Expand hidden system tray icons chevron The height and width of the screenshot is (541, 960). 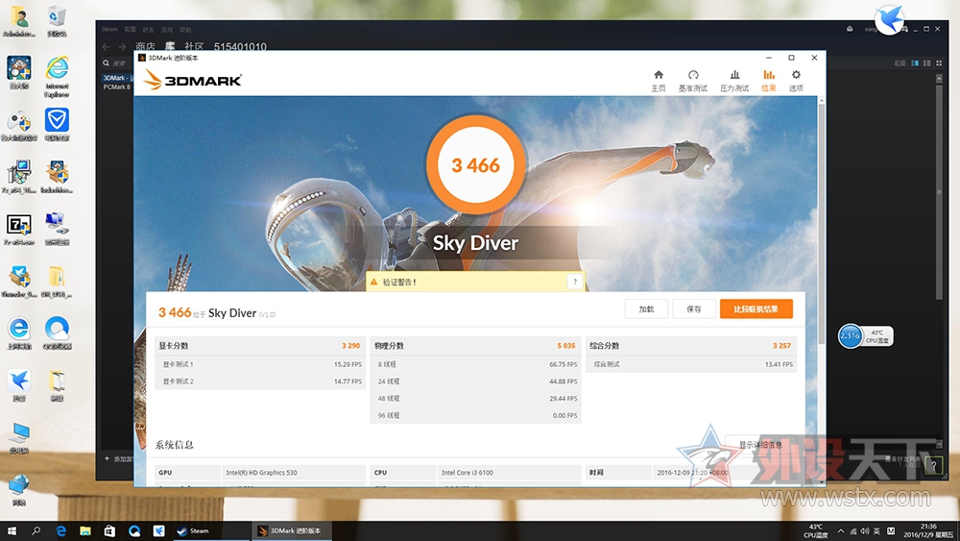(x=841, y=531)
